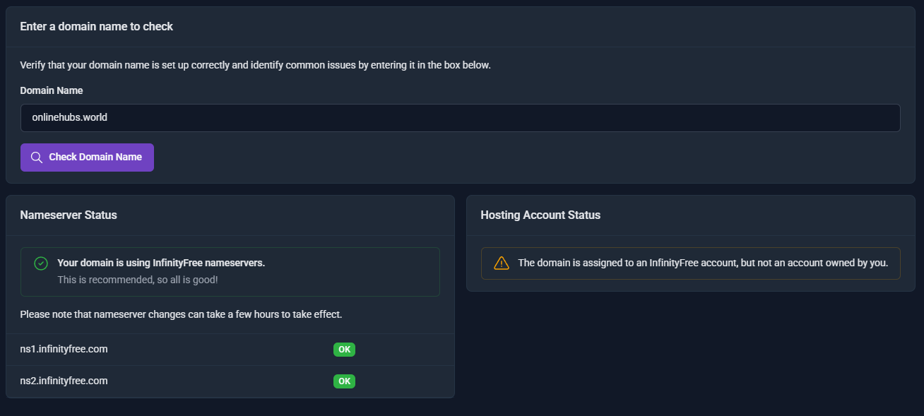The width and height of the screenshot is (924, 416).
Task: Click the onlinehubs.world text in the field
Action: tap(69, 118)
